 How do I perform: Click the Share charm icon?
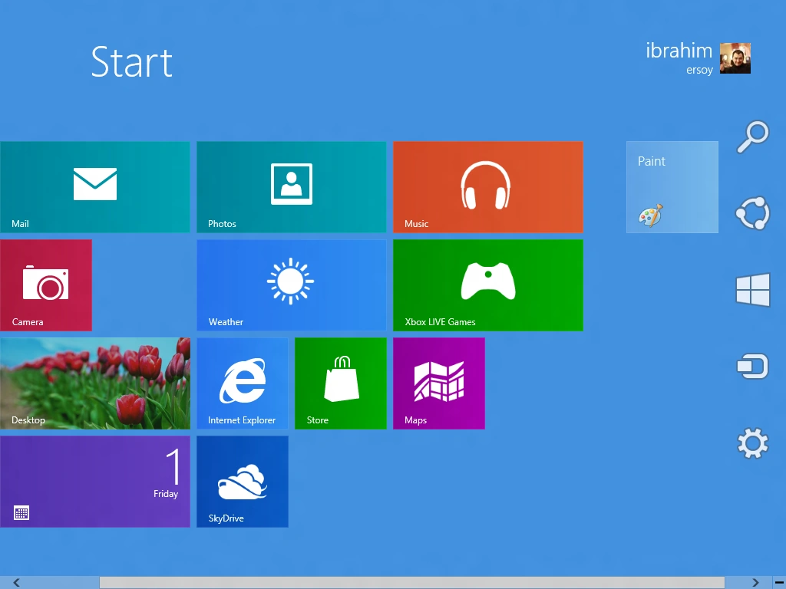[x=752, y=213]
